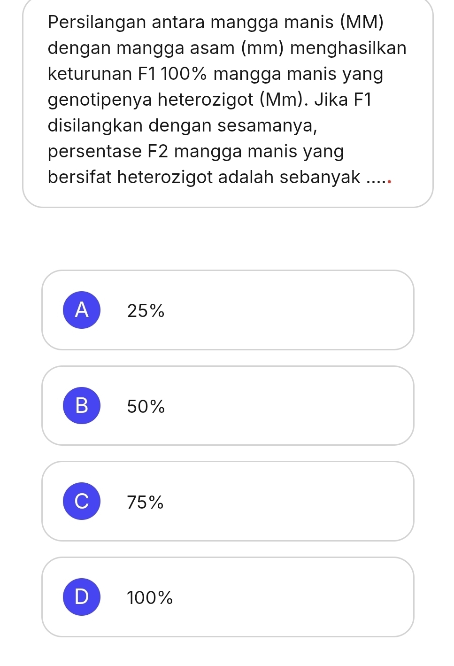The image size is (454, 666).
Task: Select the 25% answer text
Action: tap(146, 311)
